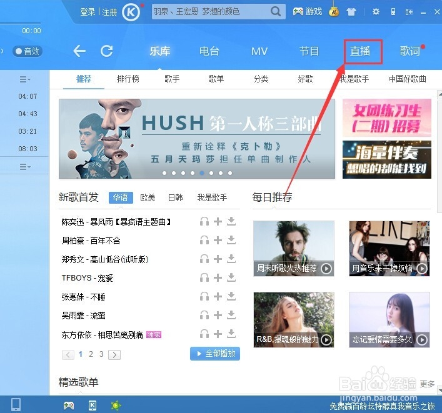
Task: Switch to 节目 programs tab
Action: tap(309, 51)
